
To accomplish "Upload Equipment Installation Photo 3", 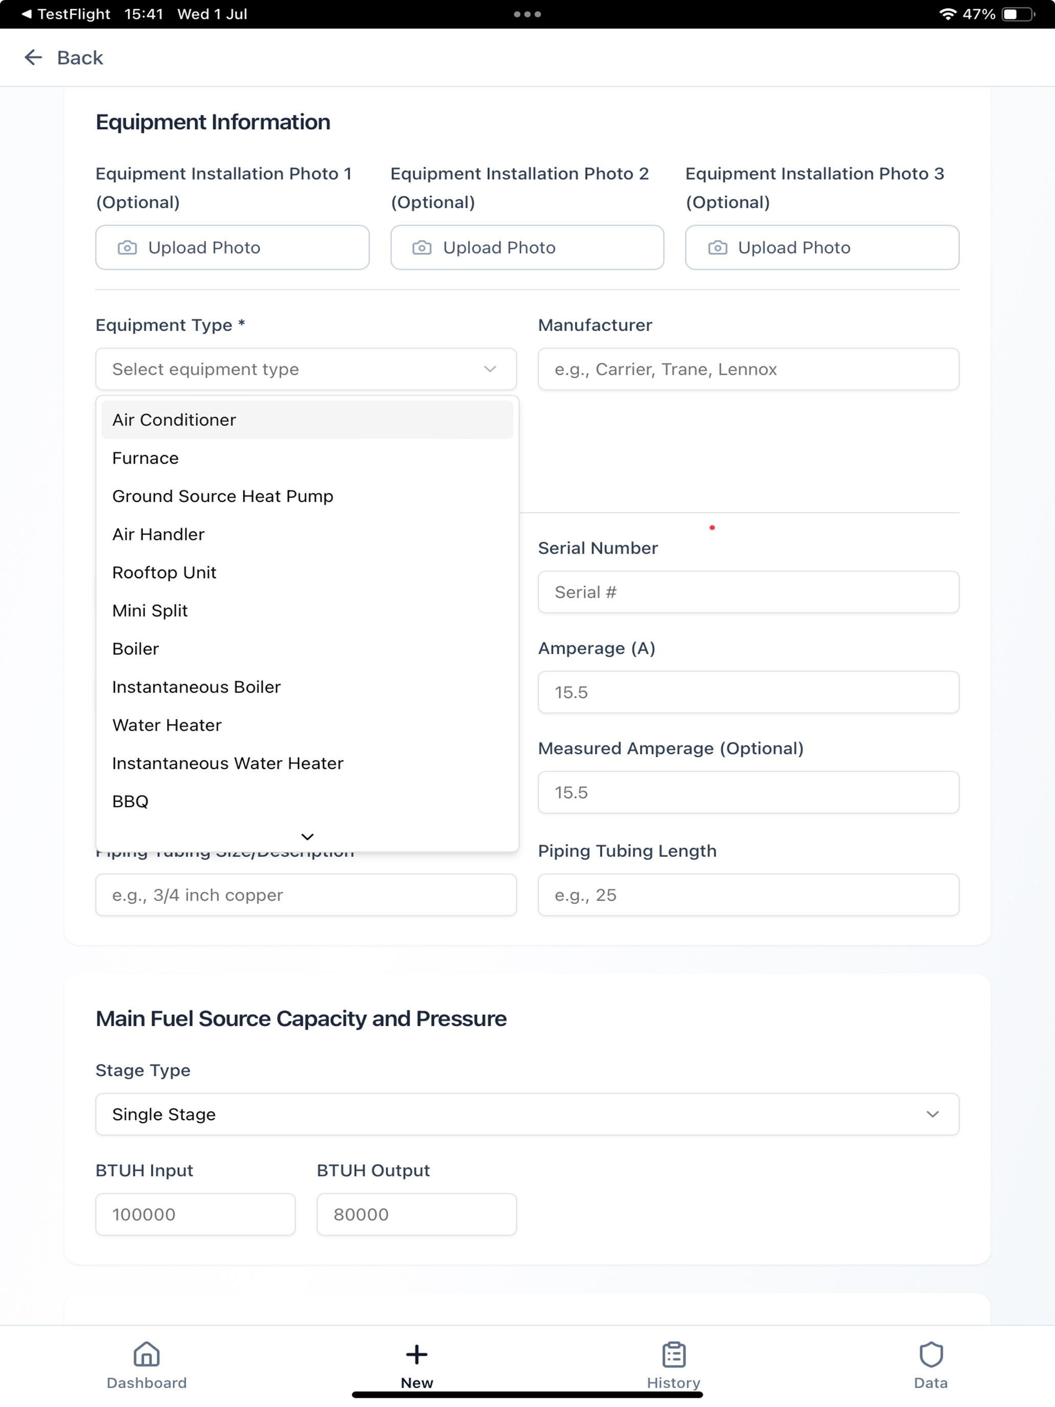I will tap(822, 247).
